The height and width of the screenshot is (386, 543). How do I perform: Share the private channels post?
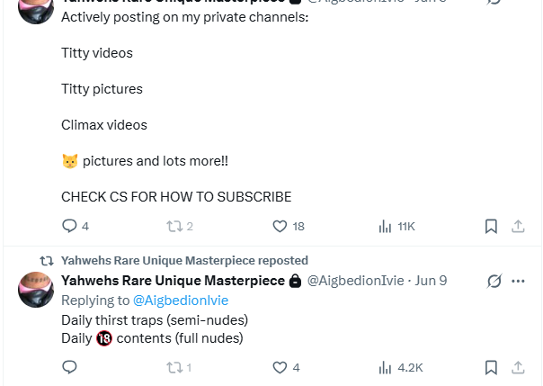[518, 226]
